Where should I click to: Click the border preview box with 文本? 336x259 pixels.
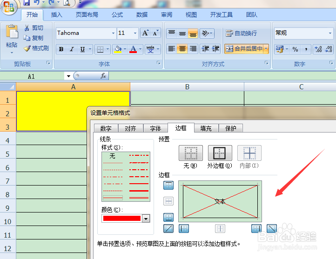220,201
